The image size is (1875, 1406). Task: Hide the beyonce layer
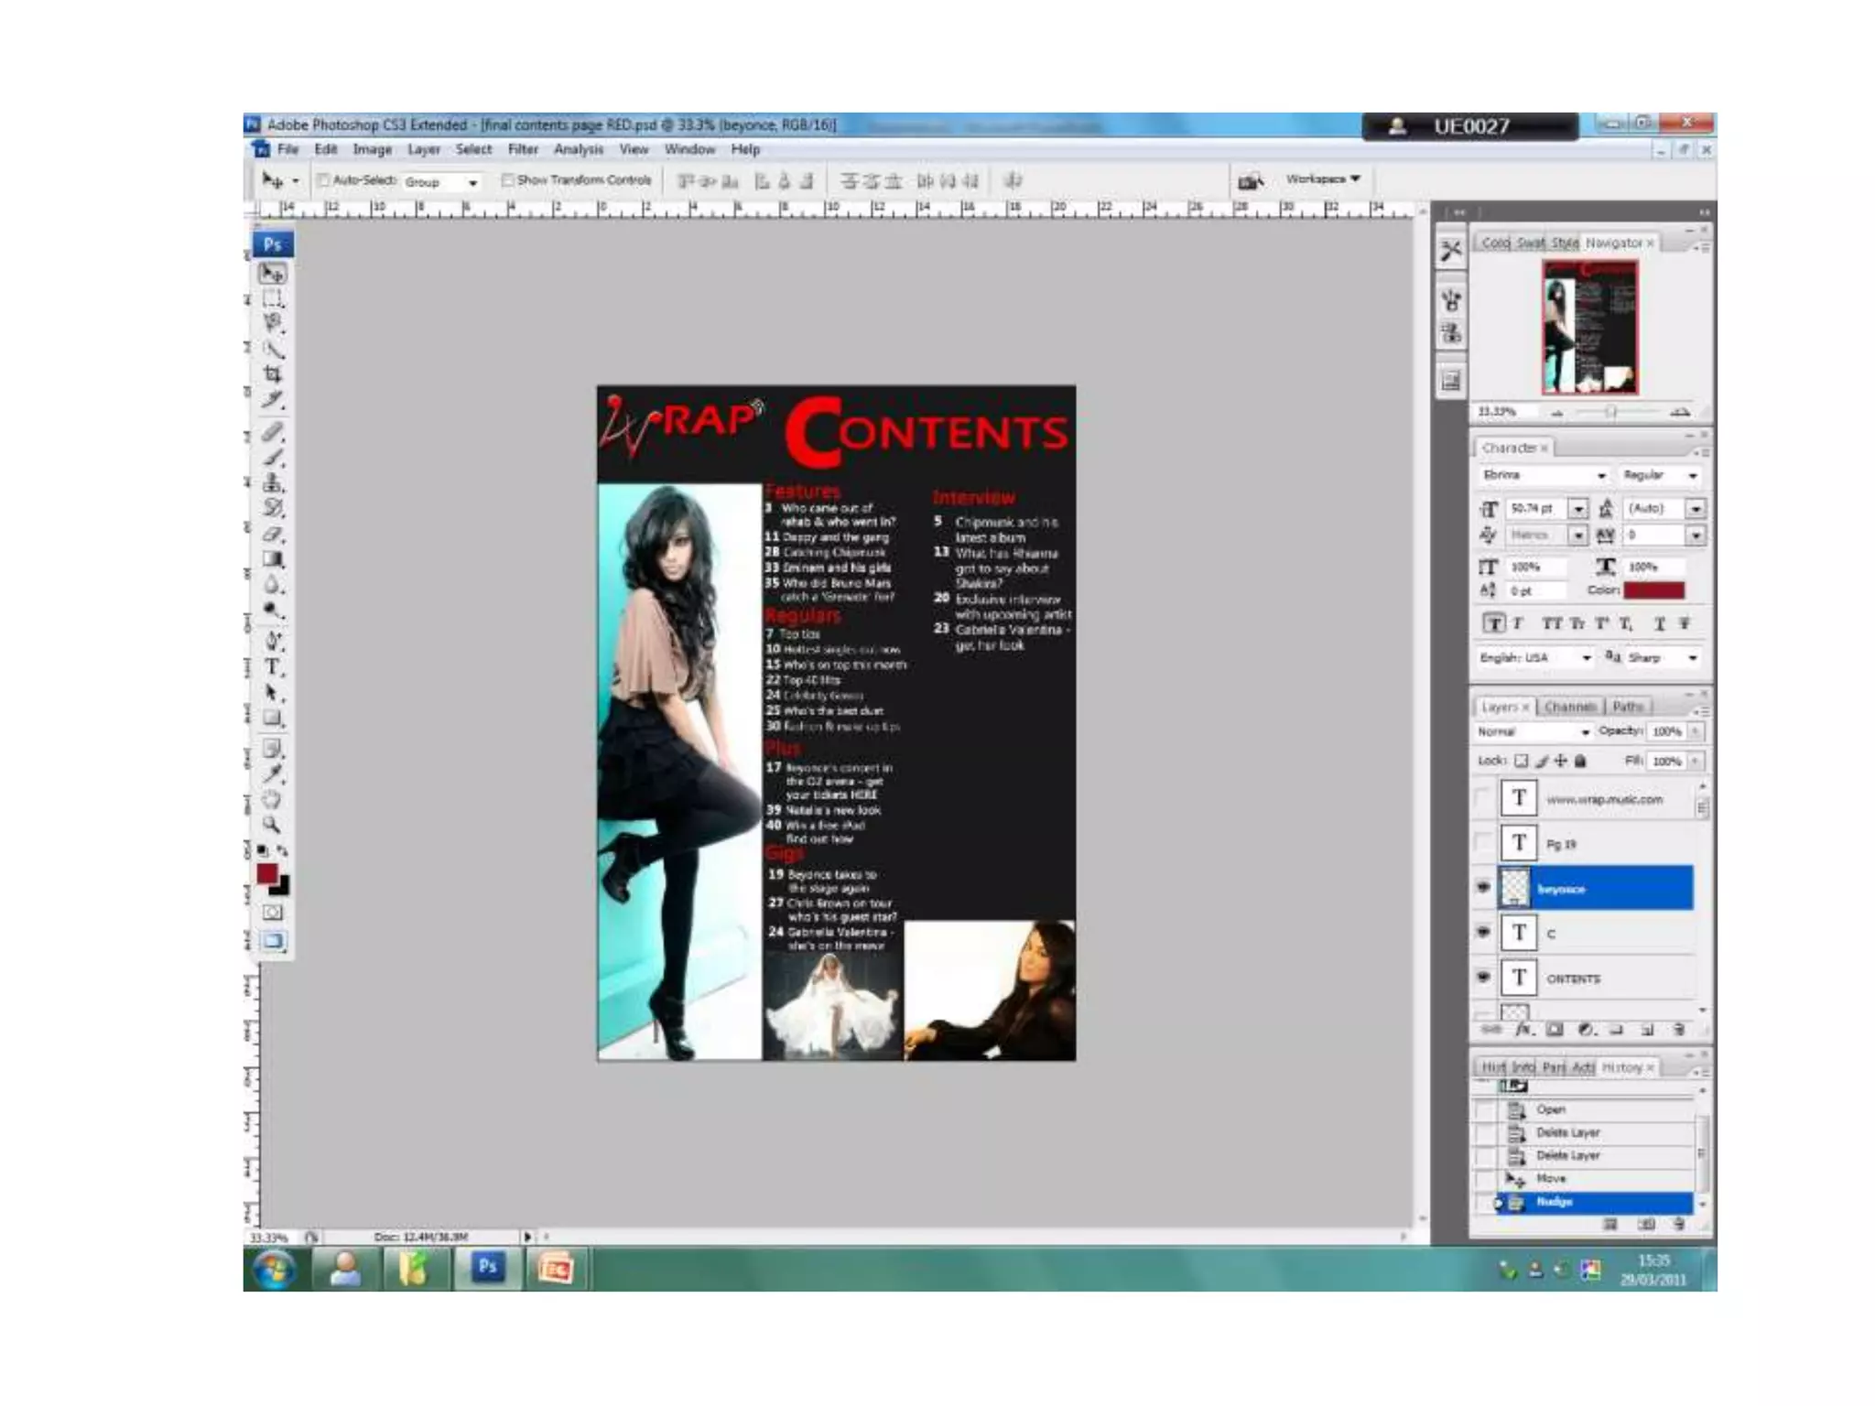pos(1483,888)
